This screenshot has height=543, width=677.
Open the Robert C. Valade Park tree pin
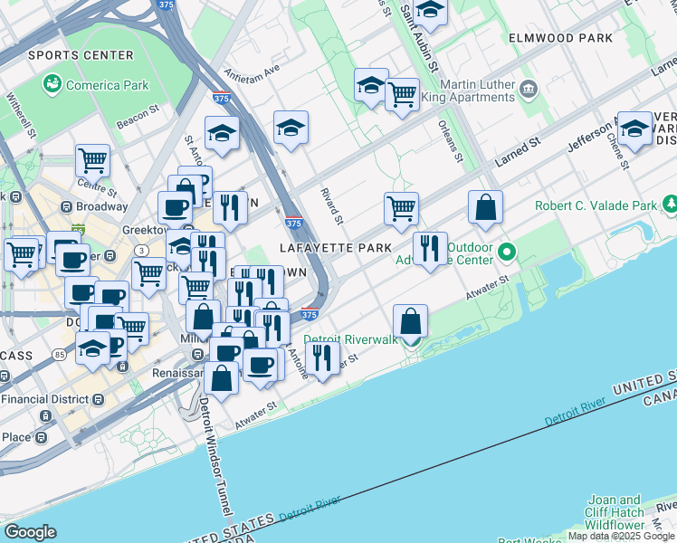click(x=670, y=205)
